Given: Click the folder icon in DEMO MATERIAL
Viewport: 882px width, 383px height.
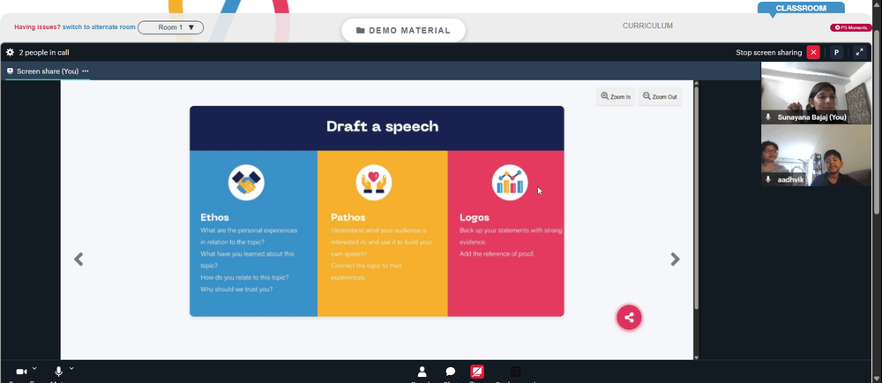Looking at the screenshot, I should [x=361, y=30].
